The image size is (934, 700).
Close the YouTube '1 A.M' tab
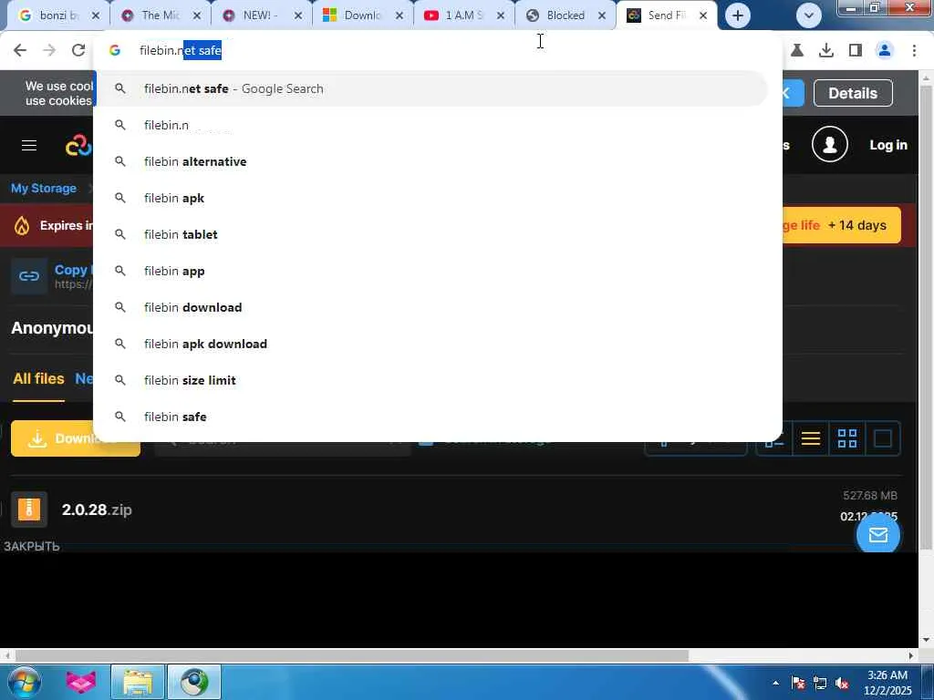click(x=501, y=16)
